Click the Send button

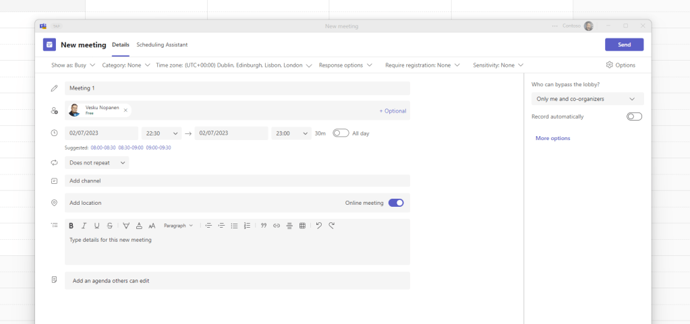click(624, 44)
